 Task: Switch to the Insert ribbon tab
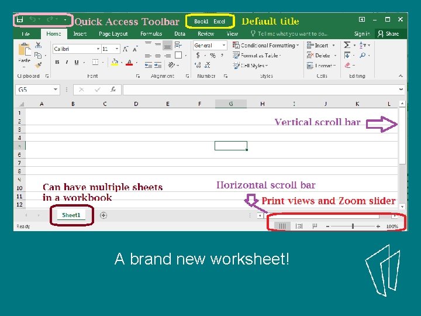(80, 34)
